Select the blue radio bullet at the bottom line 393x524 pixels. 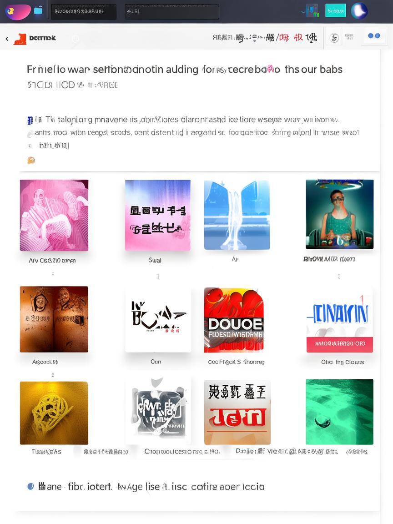(x=30, y=486)
